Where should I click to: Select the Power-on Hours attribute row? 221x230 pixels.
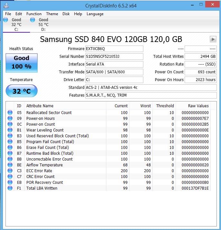pyautogui.click(x=41, y=118)
